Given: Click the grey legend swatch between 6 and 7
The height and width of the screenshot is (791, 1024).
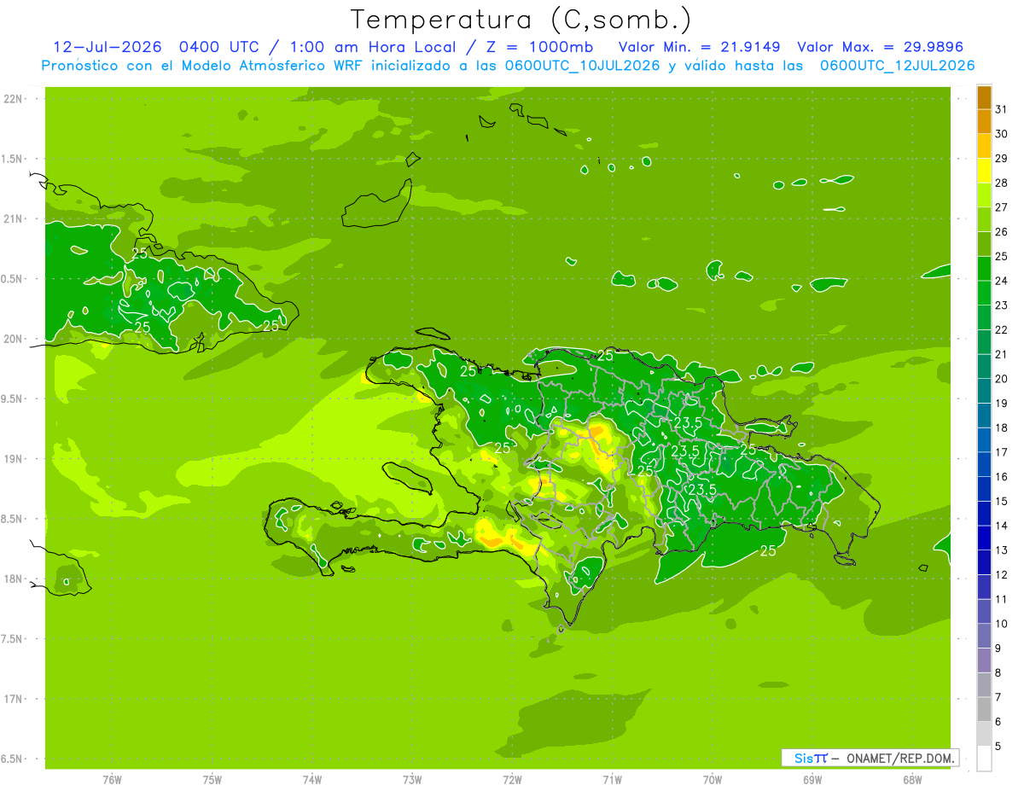Looking at the screenshot, I should [984, 710].
